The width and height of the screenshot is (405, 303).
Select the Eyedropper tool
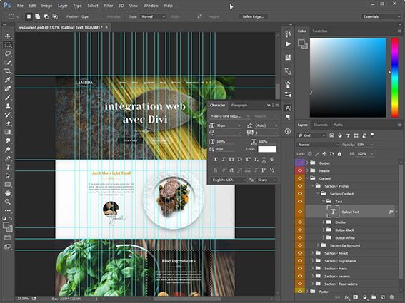[8, 80]
